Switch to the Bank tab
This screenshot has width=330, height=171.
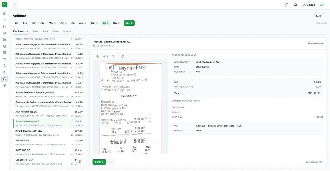click(x=46, y=31)
